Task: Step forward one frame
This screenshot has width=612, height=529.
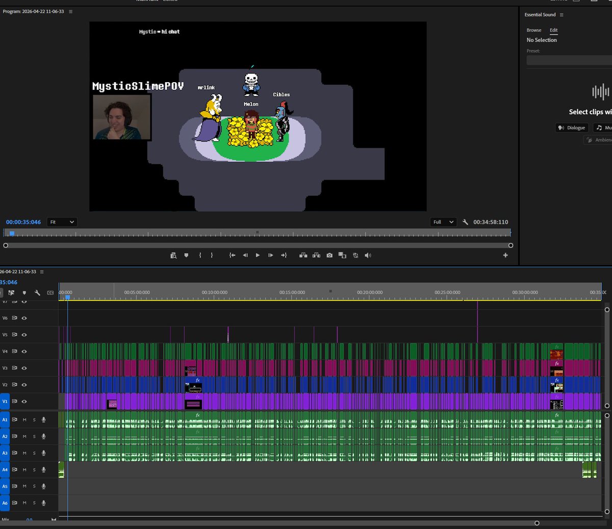Action: tap(270, 255)
